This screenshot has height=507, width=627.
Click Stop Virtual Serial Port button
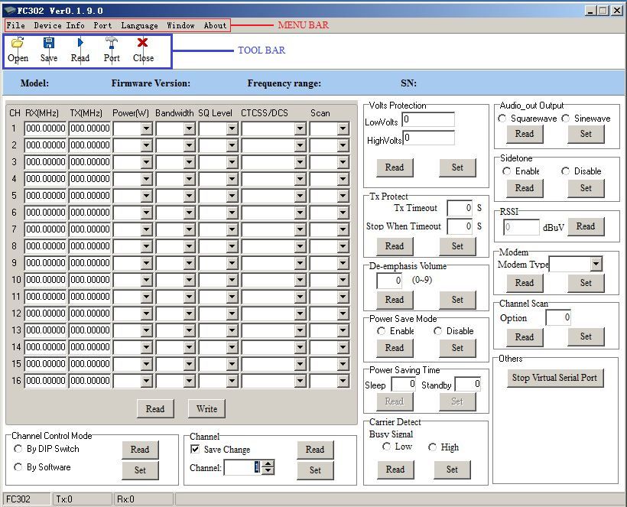pyautogui.click(x=555, y=378)
